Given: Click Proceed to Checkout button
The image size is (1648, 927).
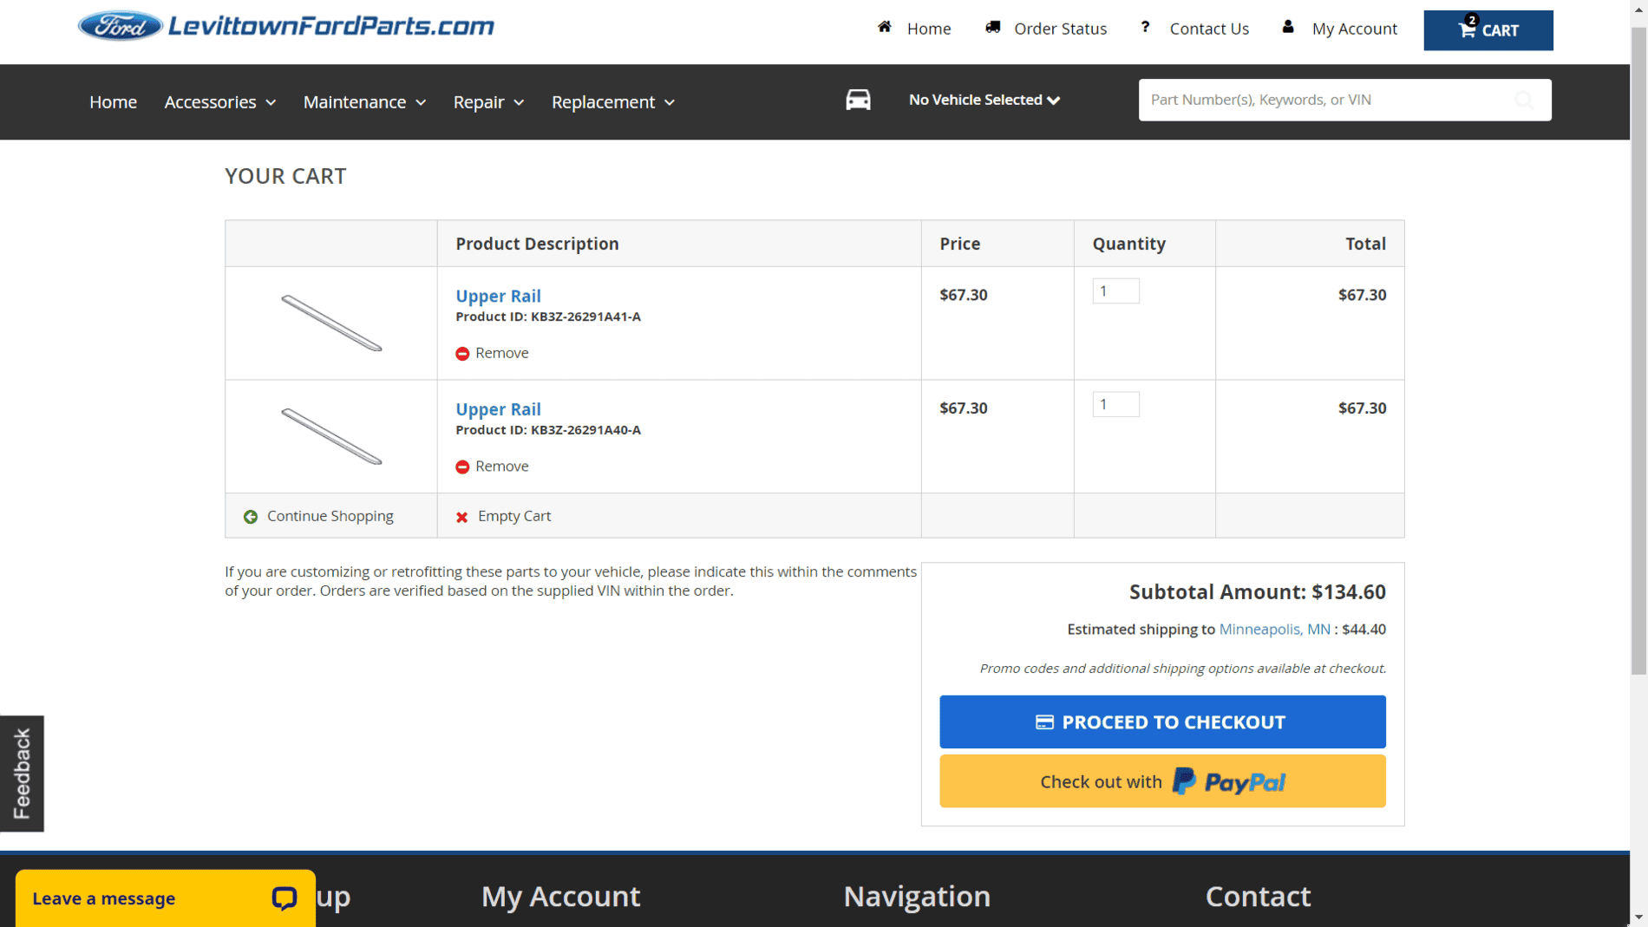Looking at the screenshot, I should click(x=1162, y=721).
